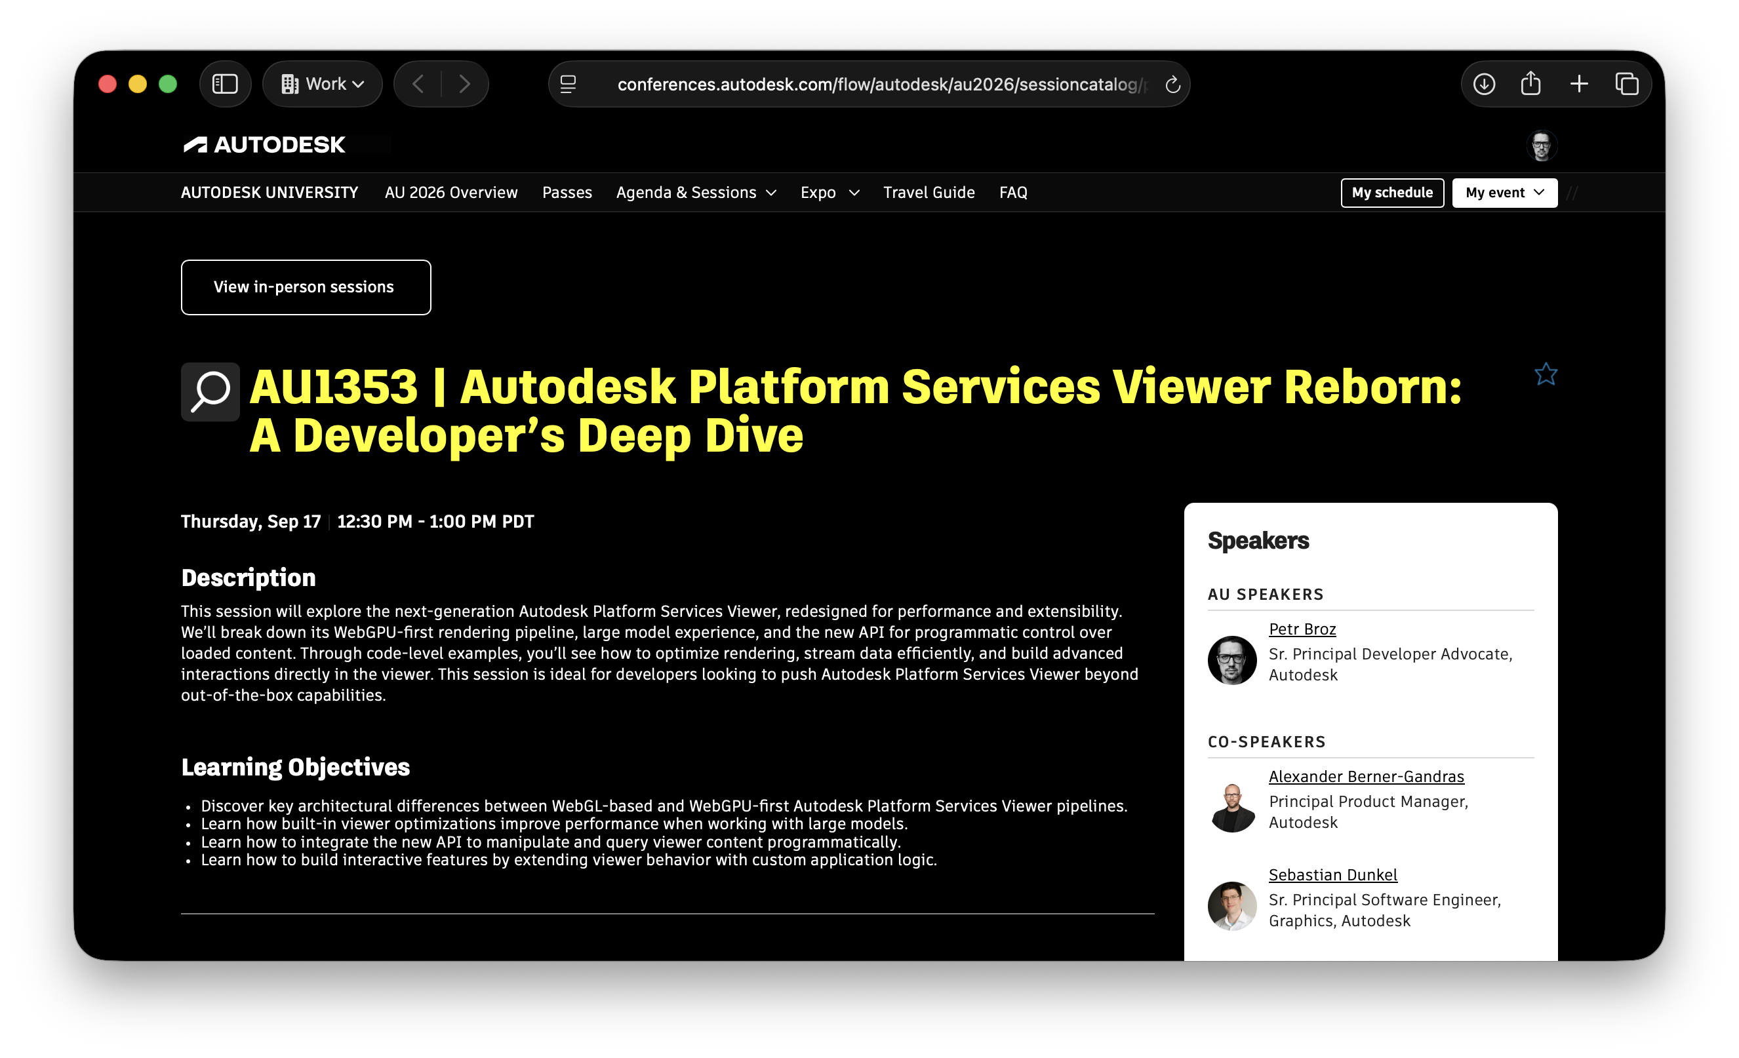1739x1058 pixels.
Task: Expand the Expo dropdown menu
Action: click(x=830, y=193)
